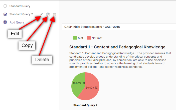Image resolution: width=176 pixels, height=110 pixels.
Task: Toggle the green Met legend swatch
Action: [x=75, y=38]
